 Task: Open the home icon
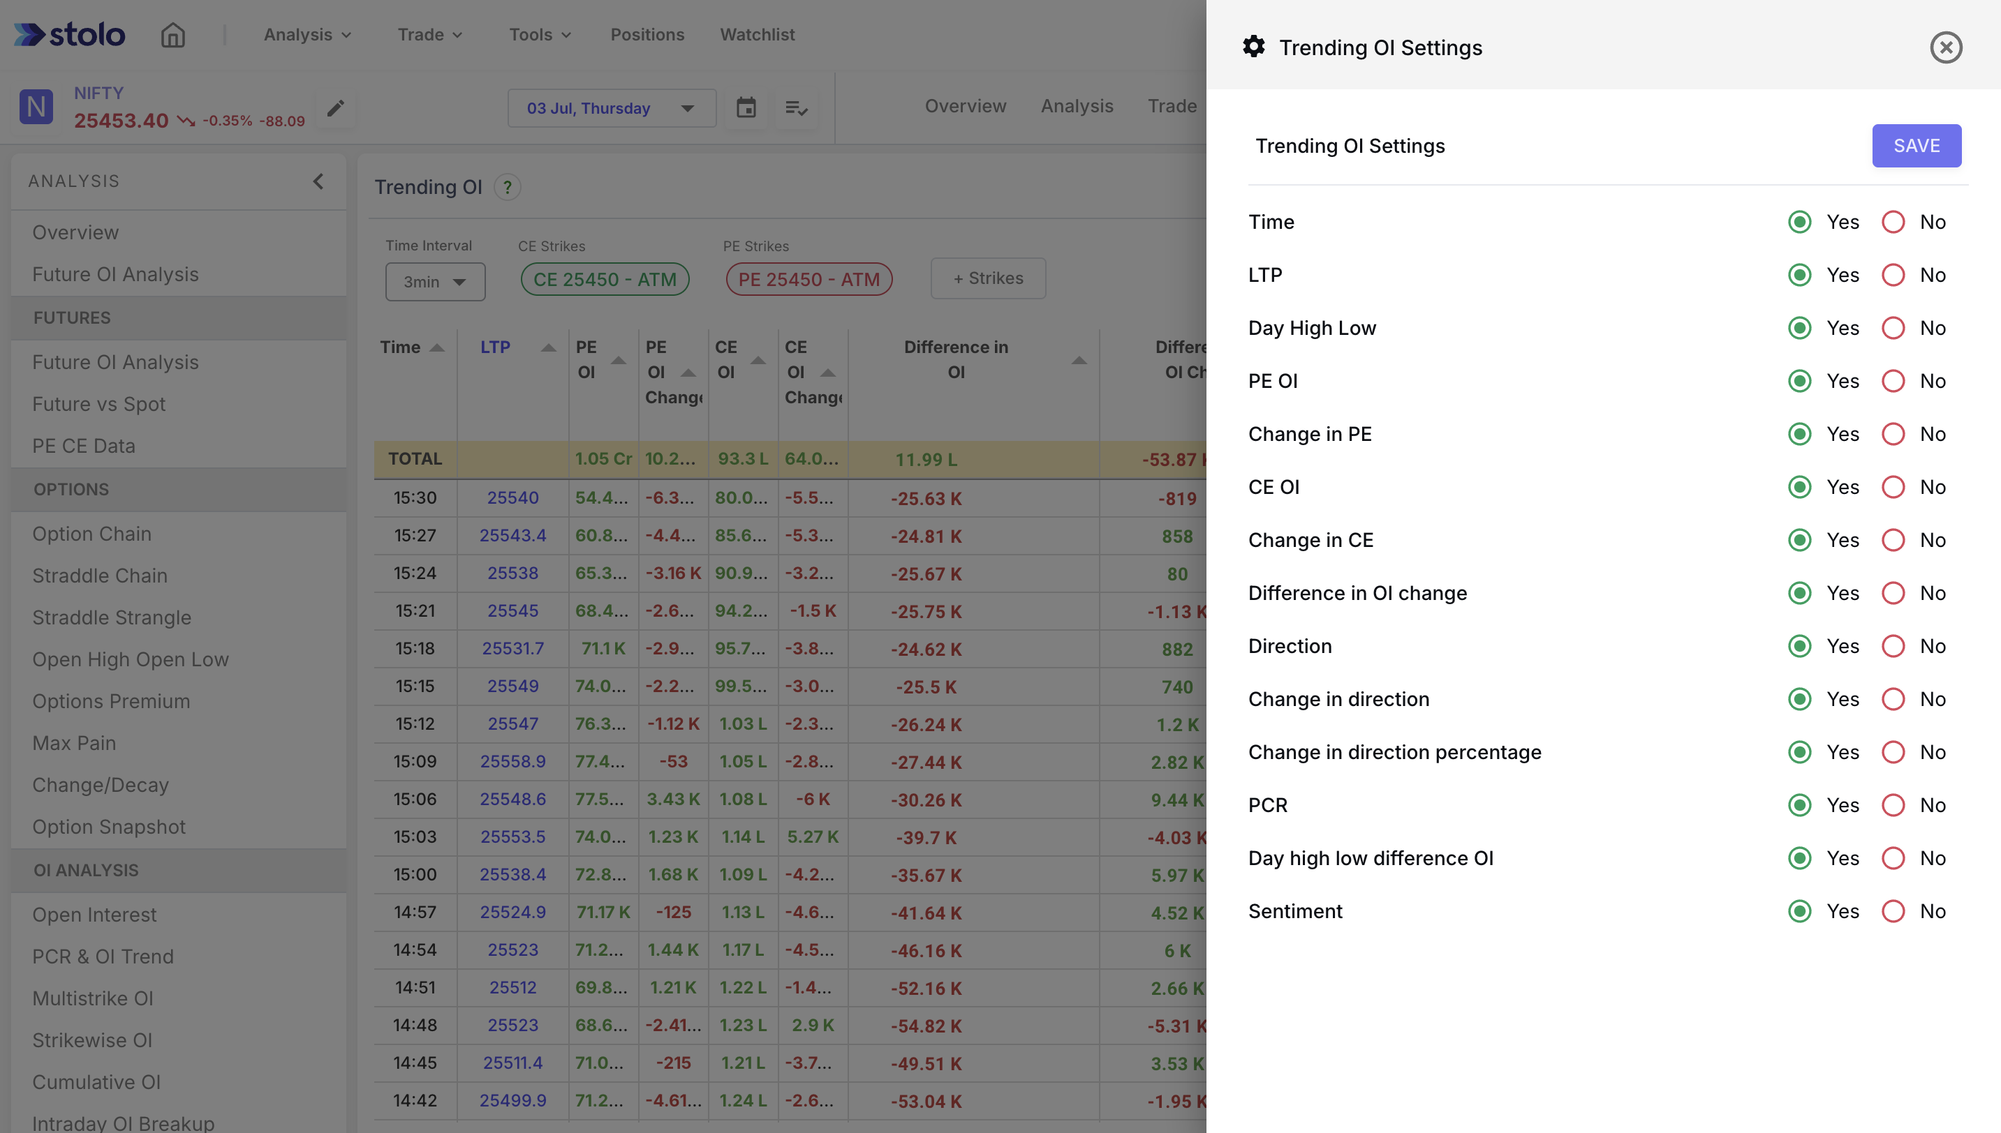coord(173,35)
